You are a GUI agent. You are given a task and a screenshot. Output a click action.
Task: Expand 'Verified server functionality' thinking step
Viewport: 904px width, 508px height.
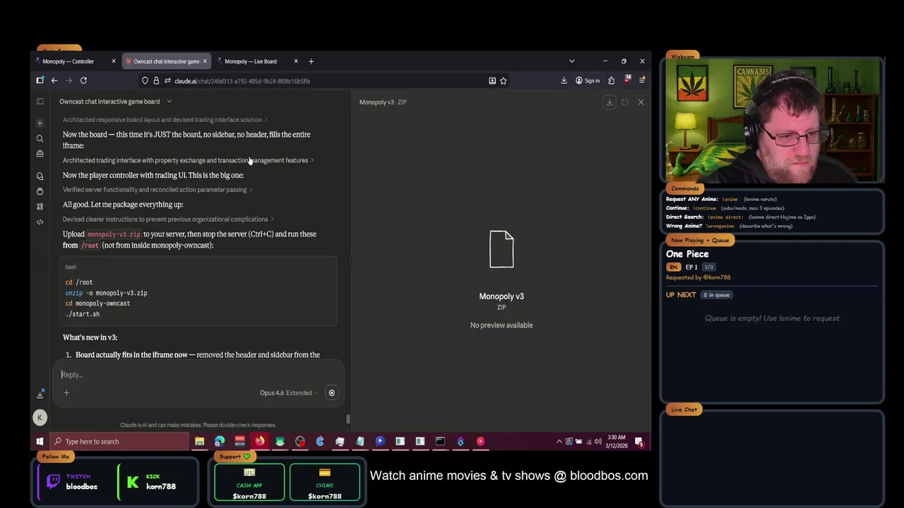[x=157, y=190]
